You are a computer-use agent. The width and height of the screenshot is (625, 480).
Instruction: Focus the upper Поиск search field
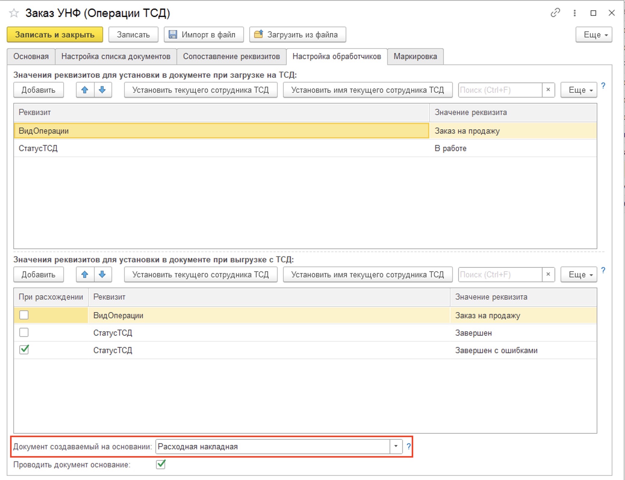point(500,90)
